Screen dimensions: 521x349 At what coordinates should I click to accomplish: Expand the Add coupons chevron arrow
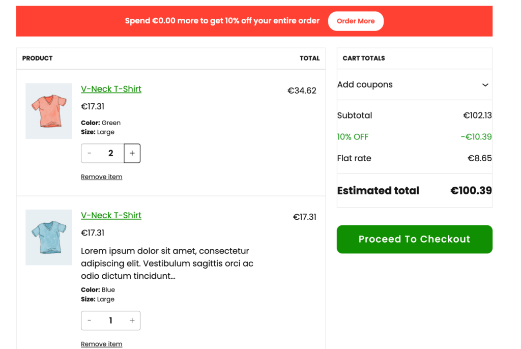(x=485, y=85)
